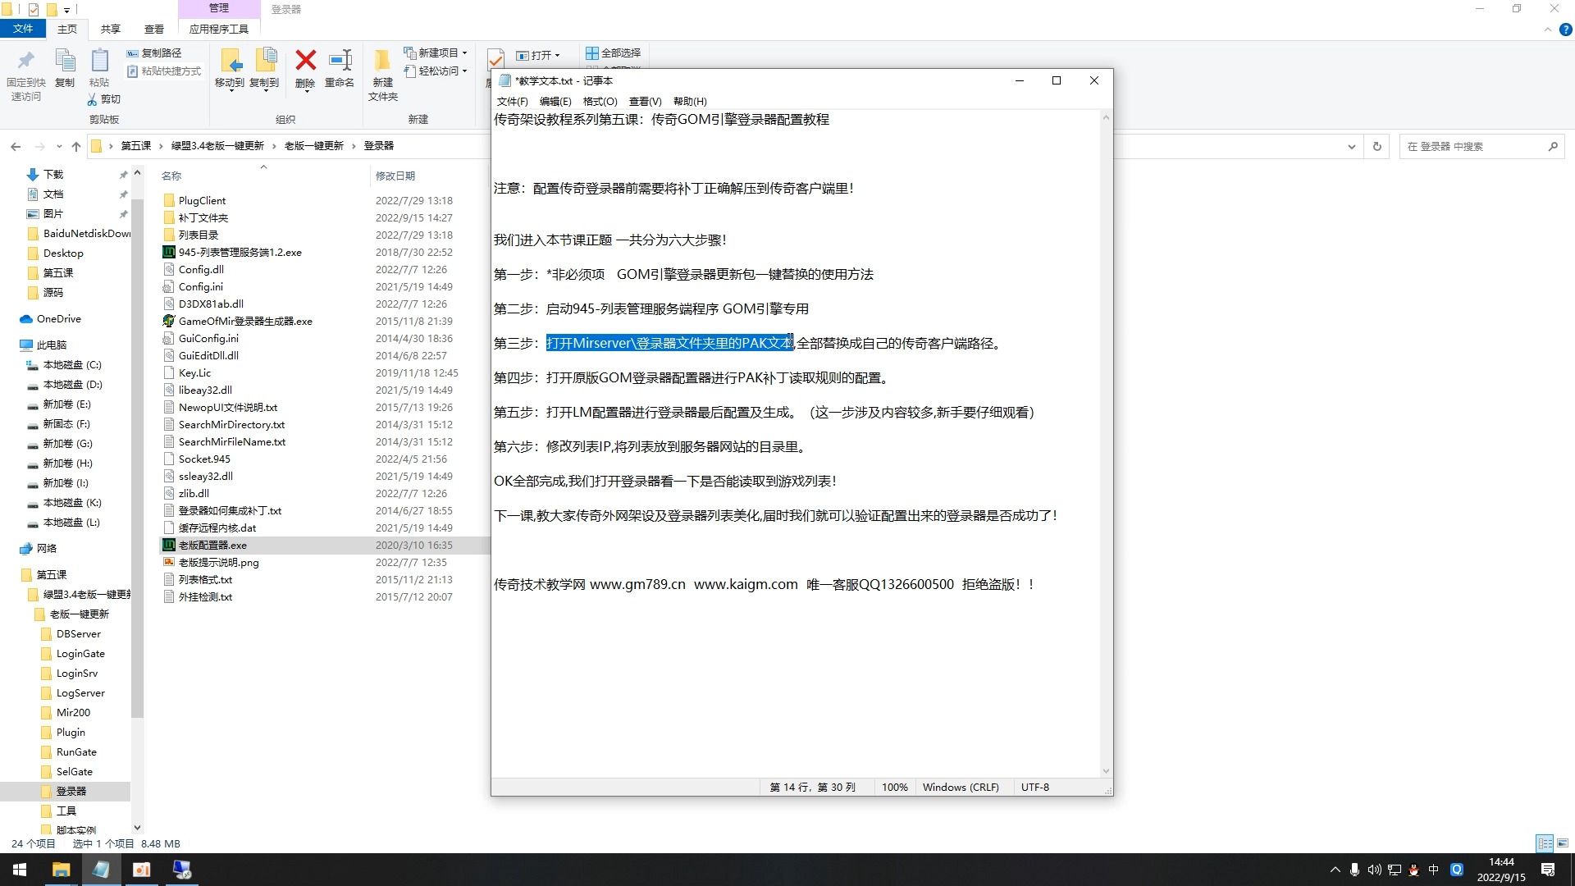Open the 打开 dropdown arrow

(556, 55)
